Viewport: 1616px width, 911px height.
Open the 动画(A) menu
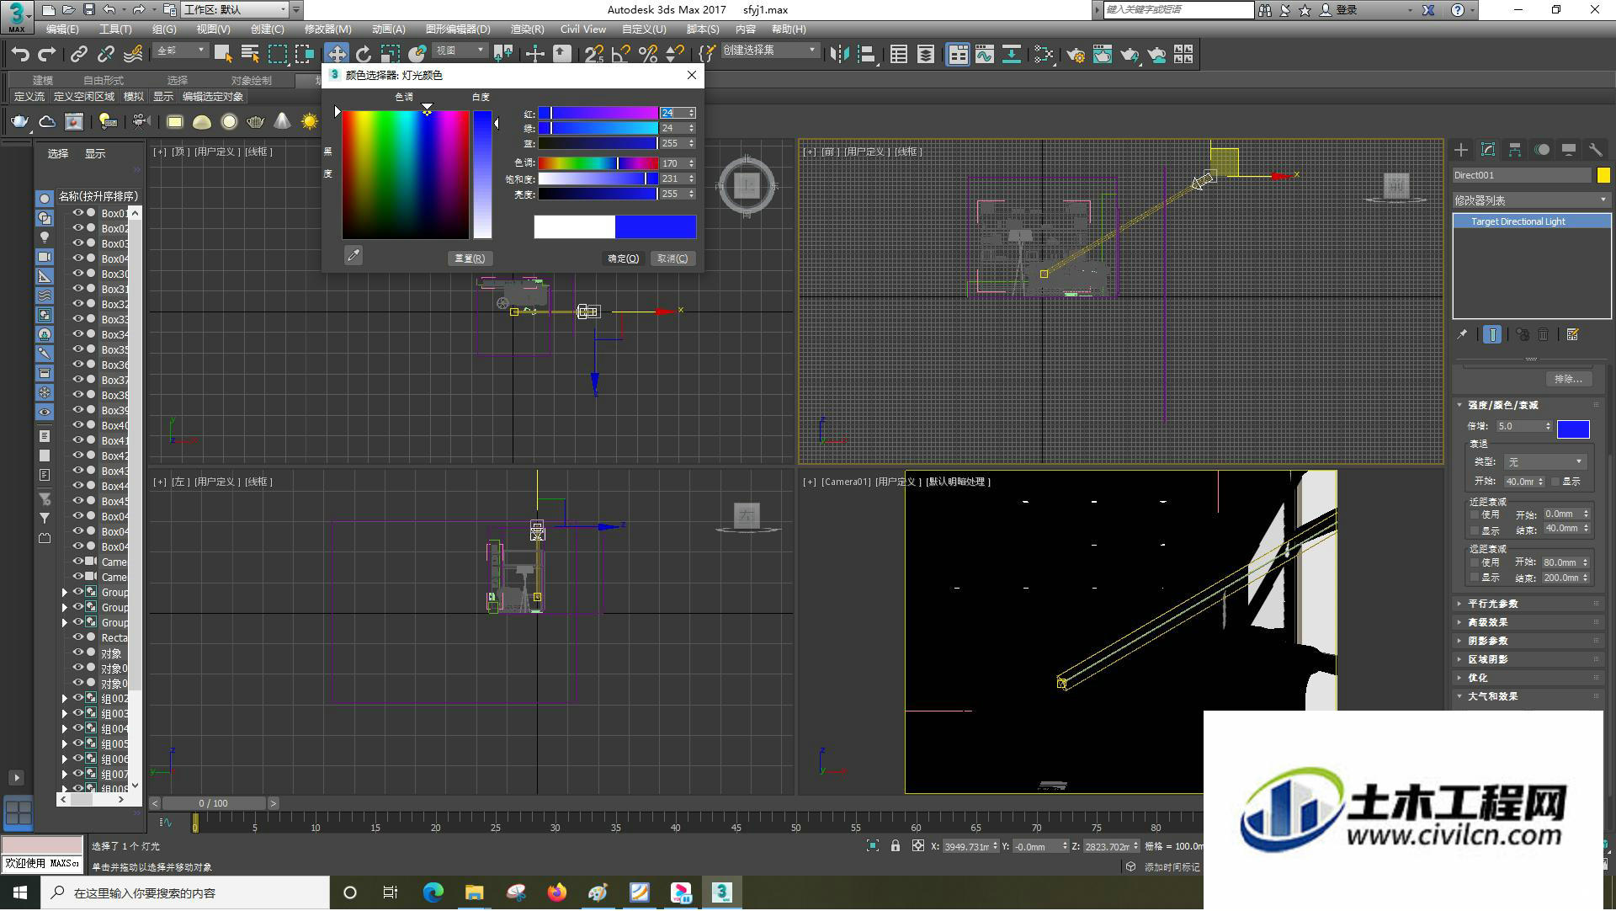388,29
